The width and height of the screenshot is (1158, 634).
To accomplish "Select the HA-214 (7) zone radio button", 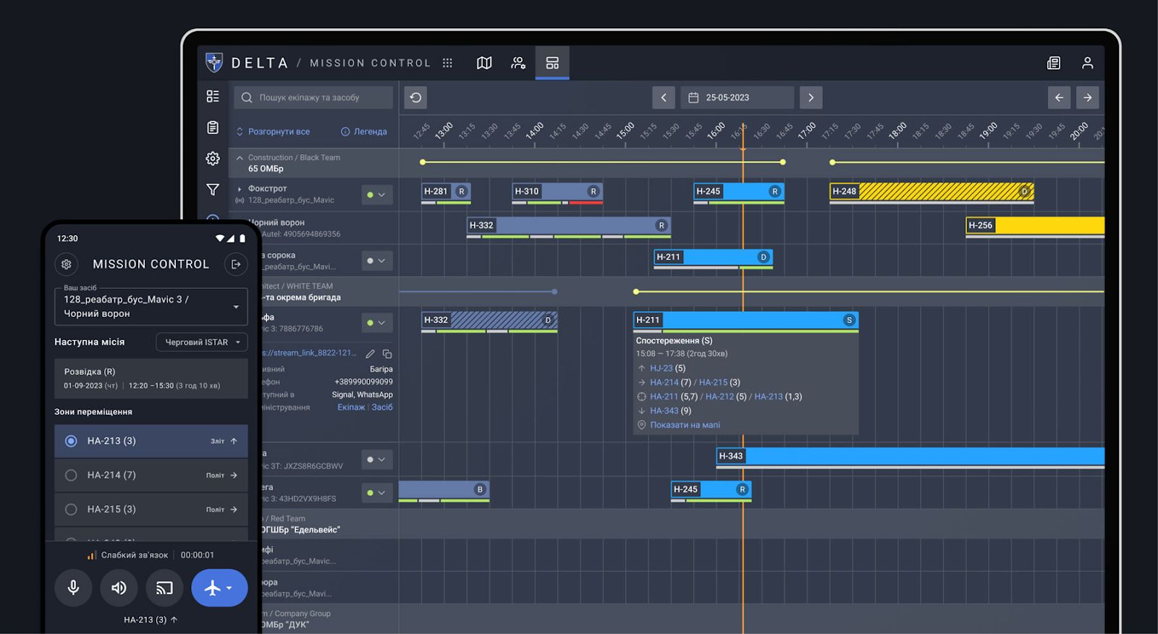I will point(71,475).
